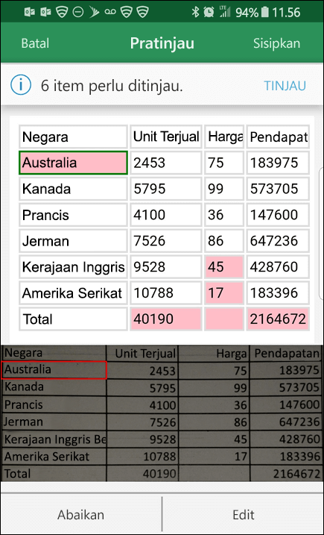Viewport: 324px width, 535px height.
Task: Select the Amerika Serikat cell in preview table
Action: coord(73,292)
